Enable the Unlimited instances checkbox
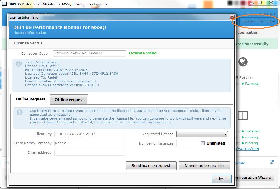 [203, 143]
